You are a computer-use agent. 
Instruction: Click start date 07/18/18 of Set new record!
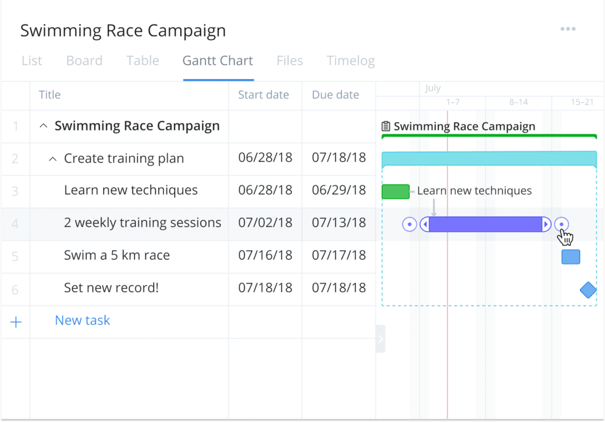coord(265,288)
